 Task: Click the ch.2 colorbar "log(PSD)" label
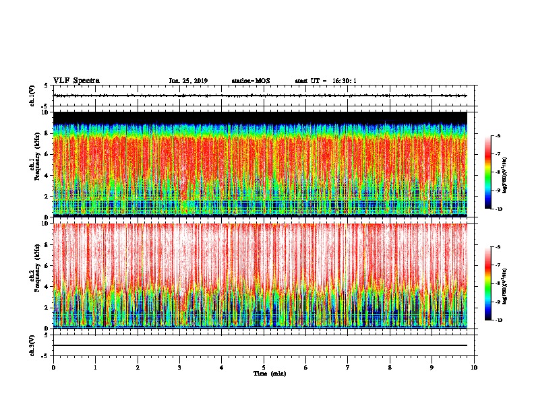(505, 286)
